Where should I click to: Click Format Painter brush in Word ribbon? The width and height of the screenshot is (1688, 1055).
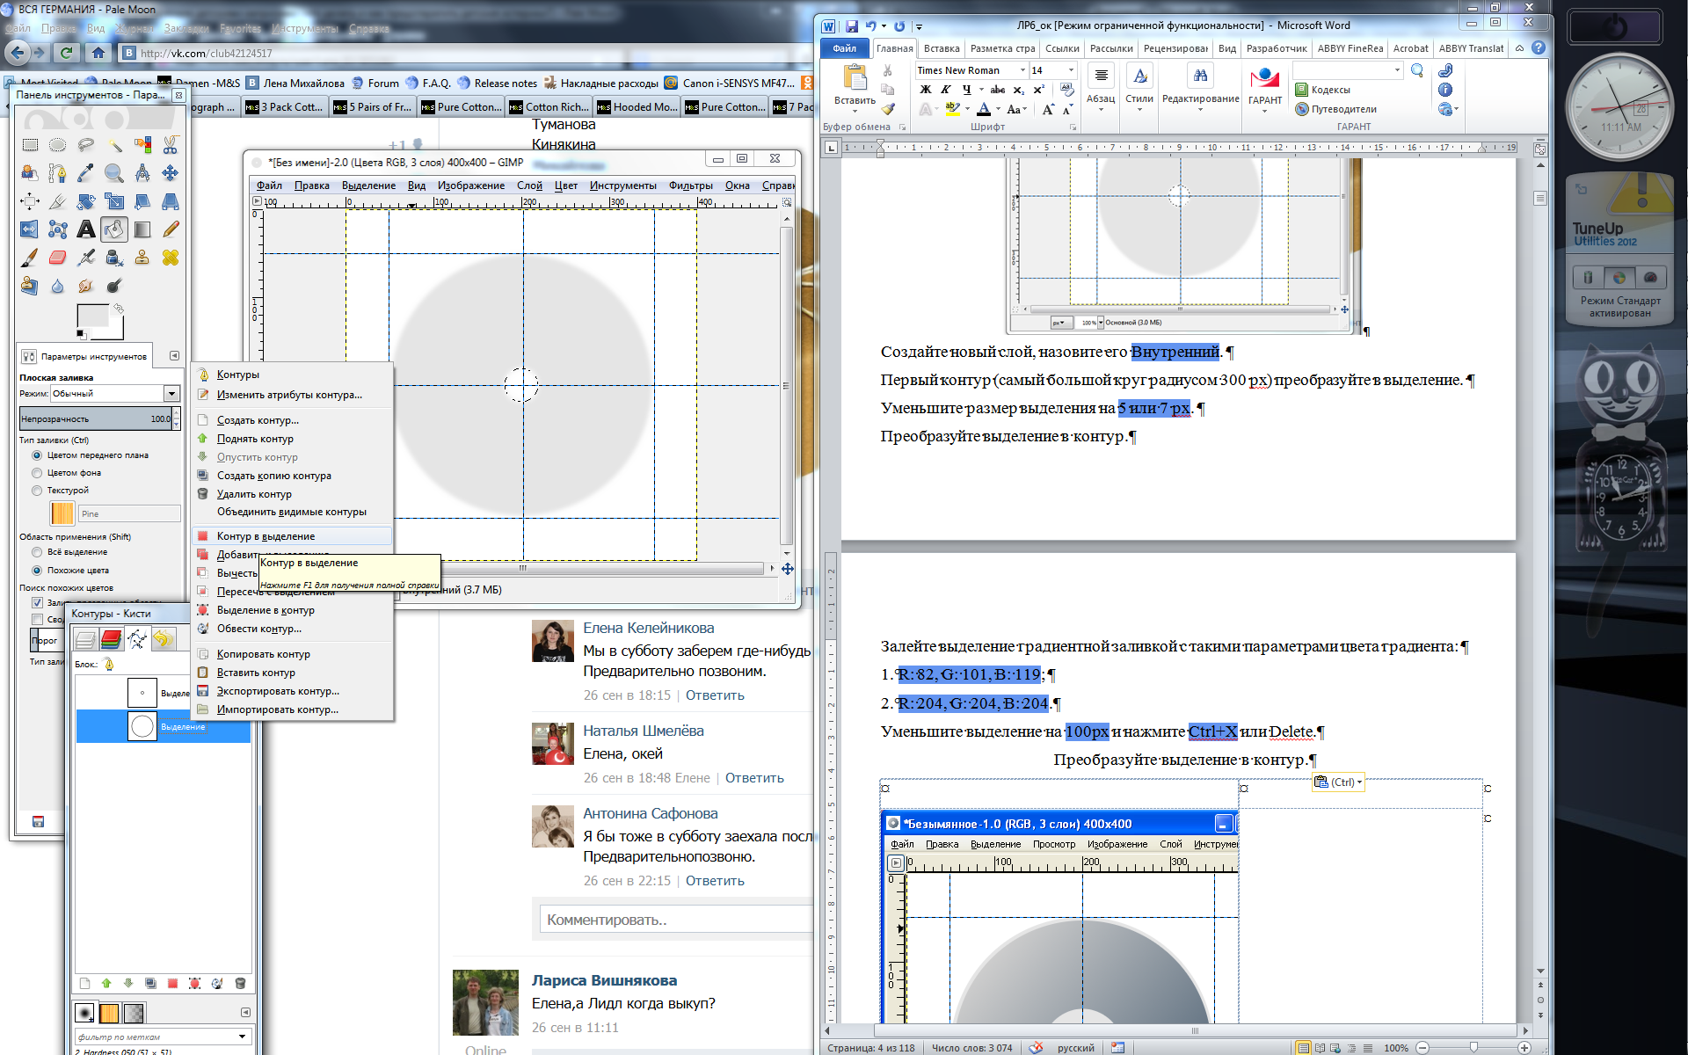pos(888,109)
